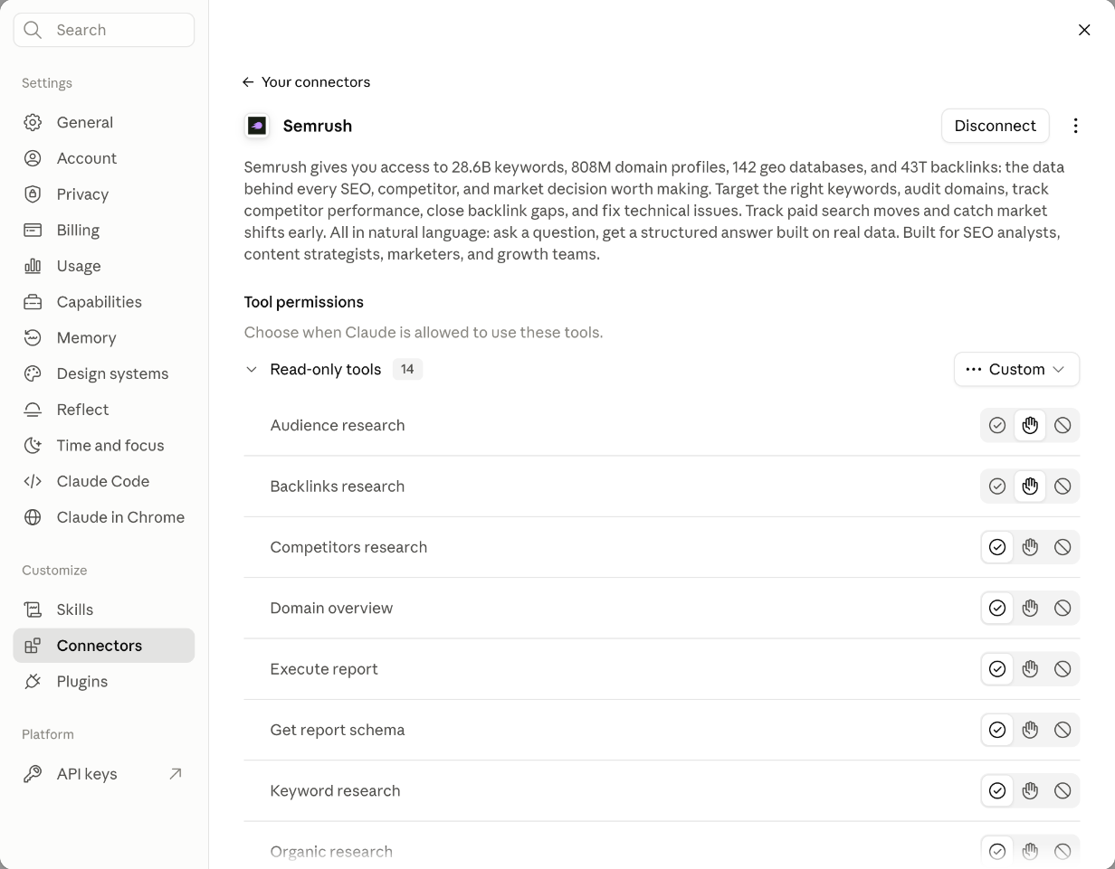Open the Plugins page
The height and width of the screenshot is (869, 1115).
[104, 682]
